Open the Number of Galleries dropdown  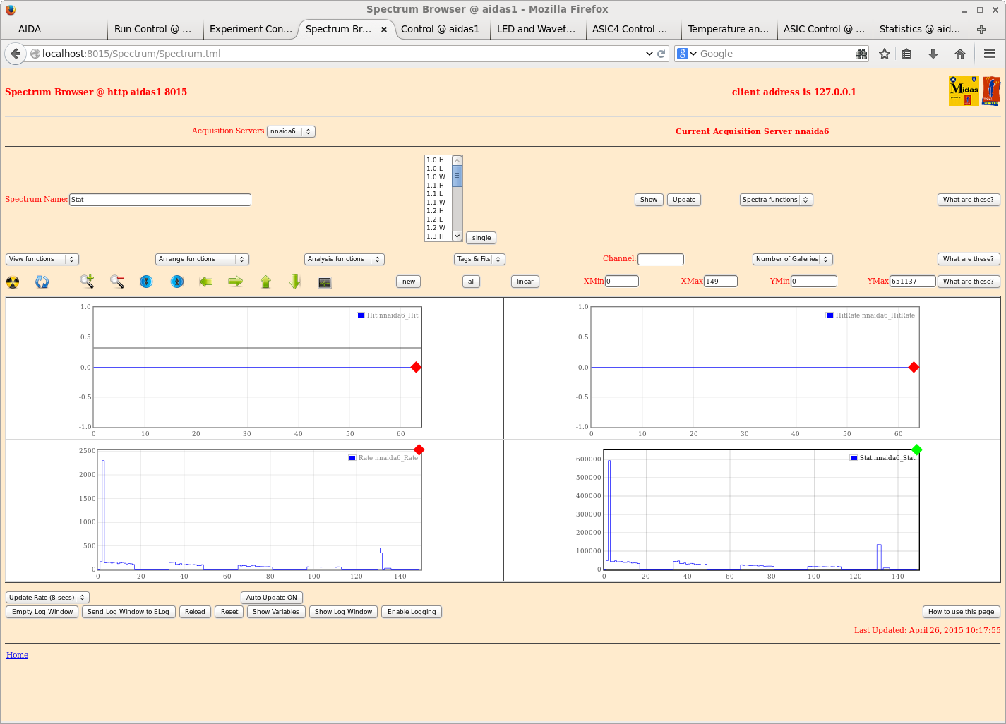tap(793, 259)
